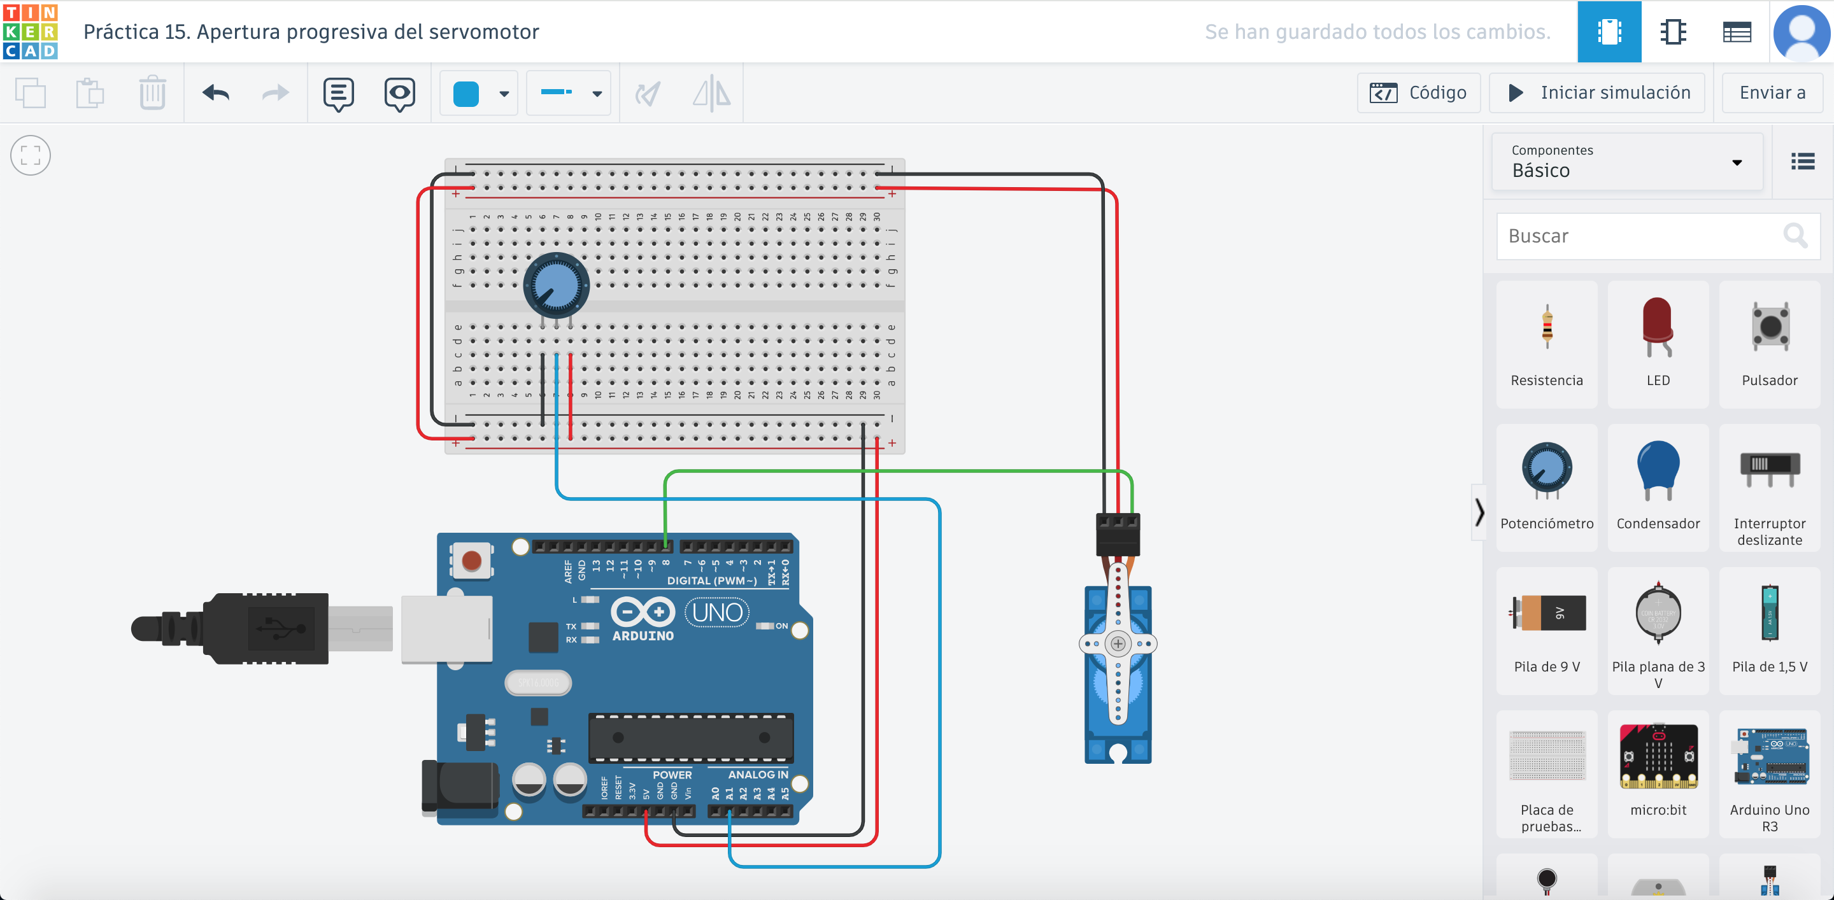Toggle notes visibility eye icon

pyautogui.click(x=399, y=93)
